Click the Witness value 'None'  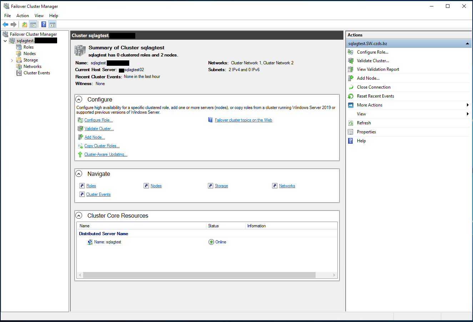click(100, 84)
